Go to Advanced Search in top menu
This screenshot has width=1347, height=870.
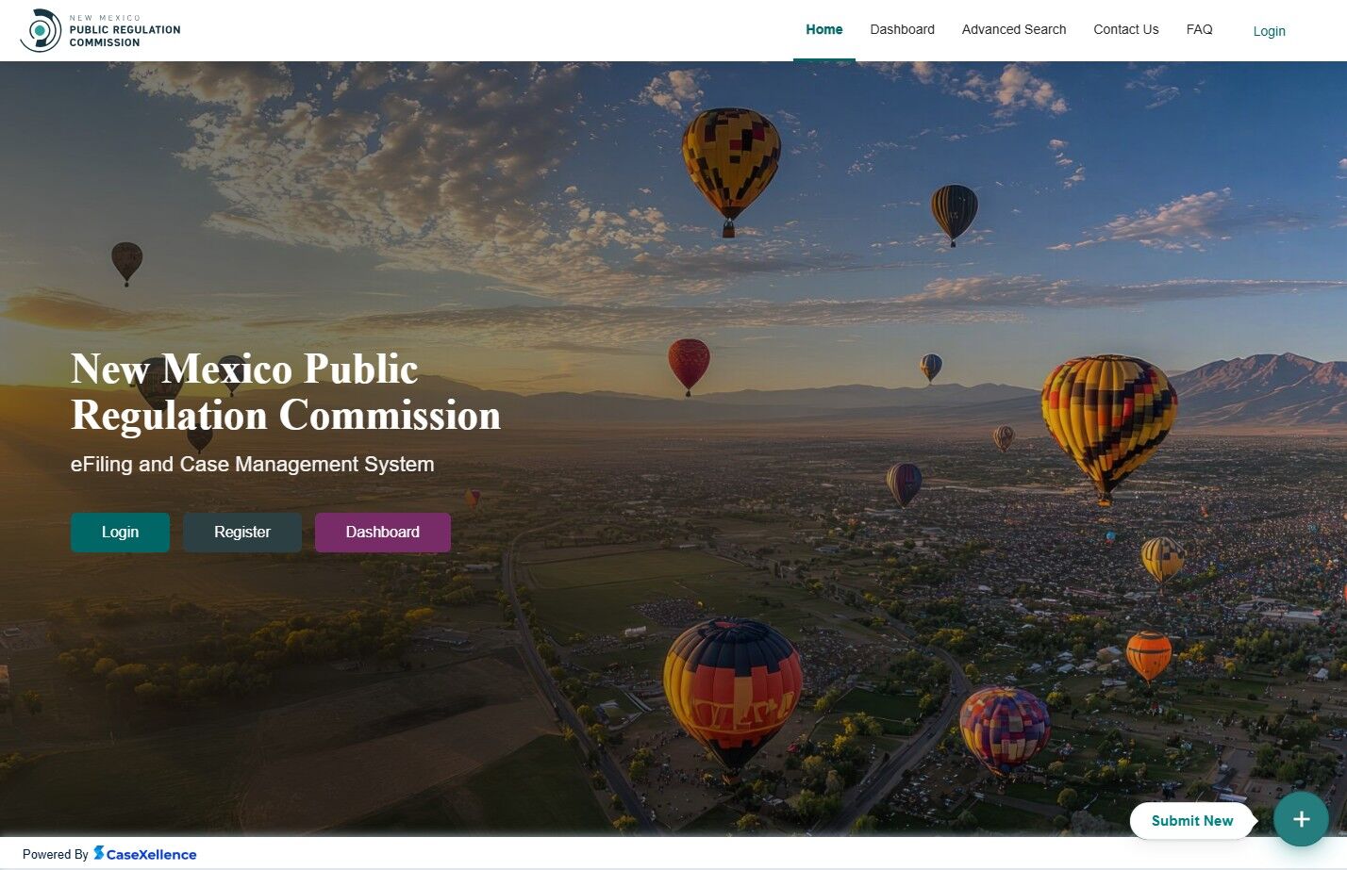pyautogui.click(x=1013, y=29)
